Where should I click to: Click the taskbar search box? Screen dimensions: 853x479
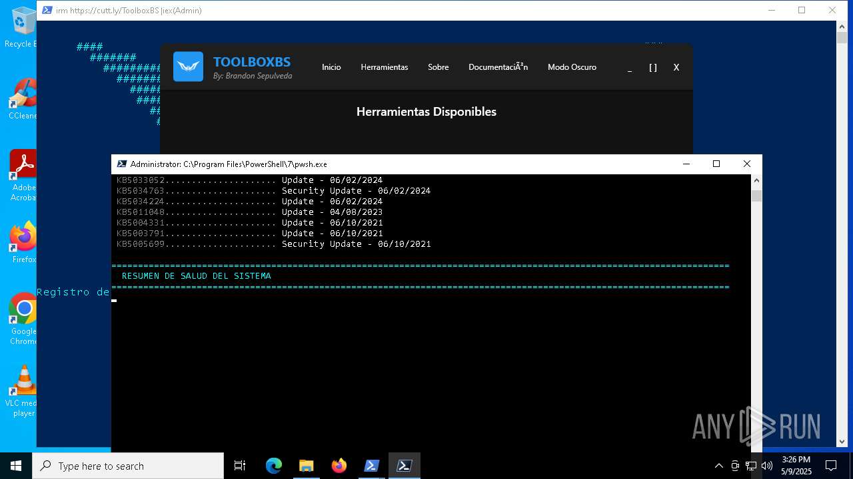(128, 466)
